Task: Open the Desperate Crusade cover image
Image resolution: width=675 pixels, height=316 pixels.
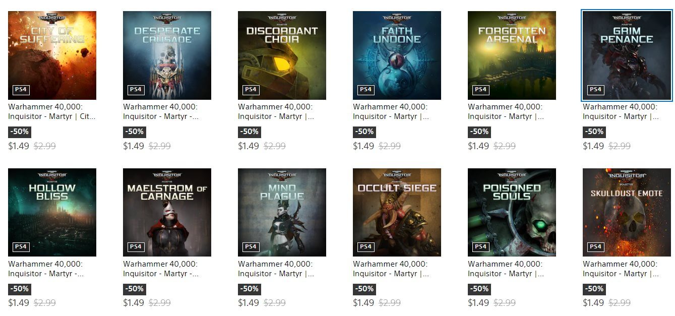Action: [167, 55]
